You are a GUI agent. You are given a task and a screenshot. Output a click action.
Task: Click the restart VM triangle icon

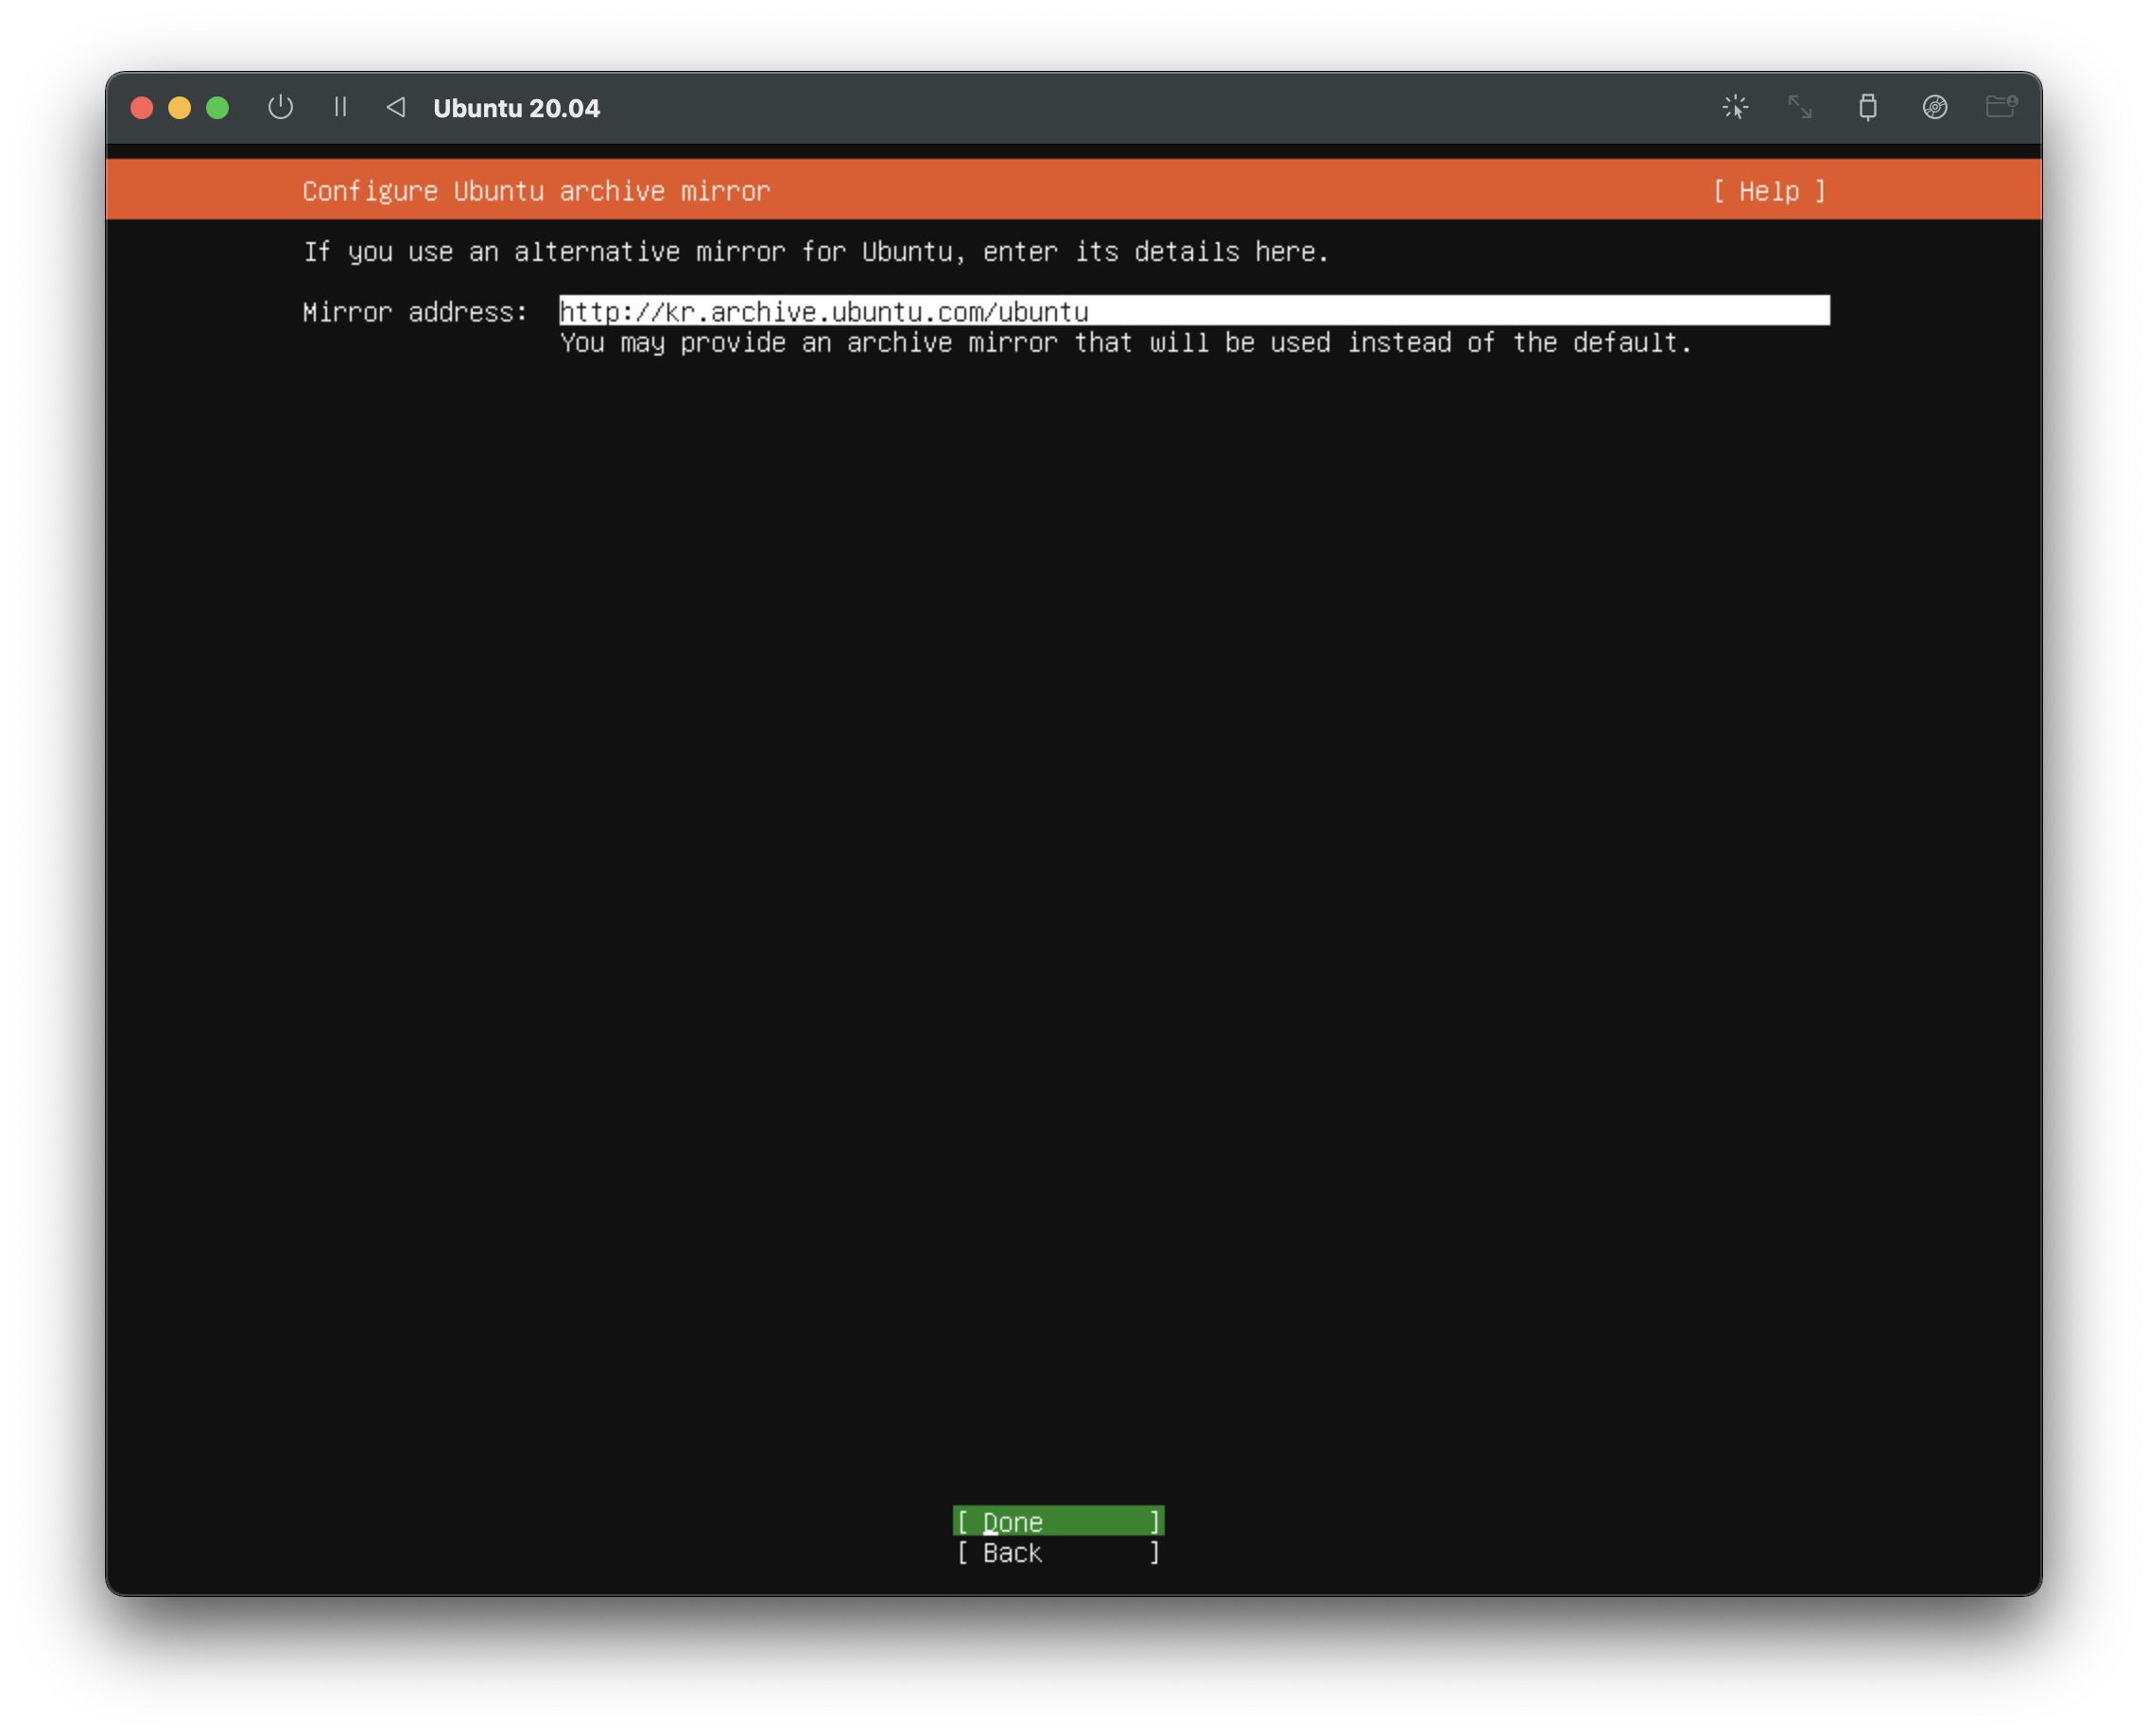[396, 107]
